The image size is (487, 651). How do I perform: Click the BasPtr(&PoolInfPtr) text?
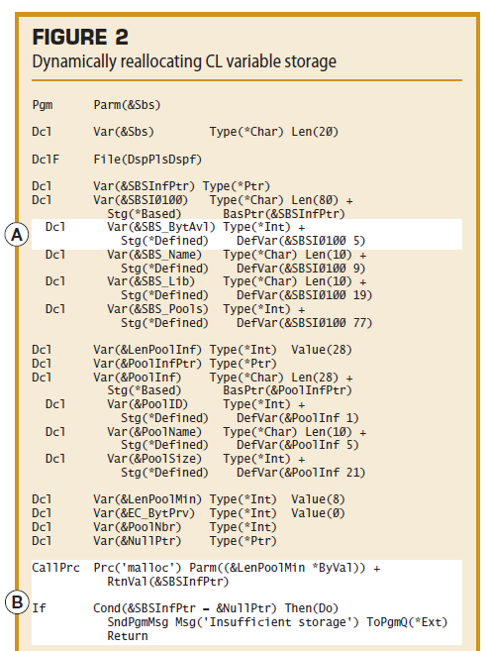pyautogui.click(x=287, y=390)
